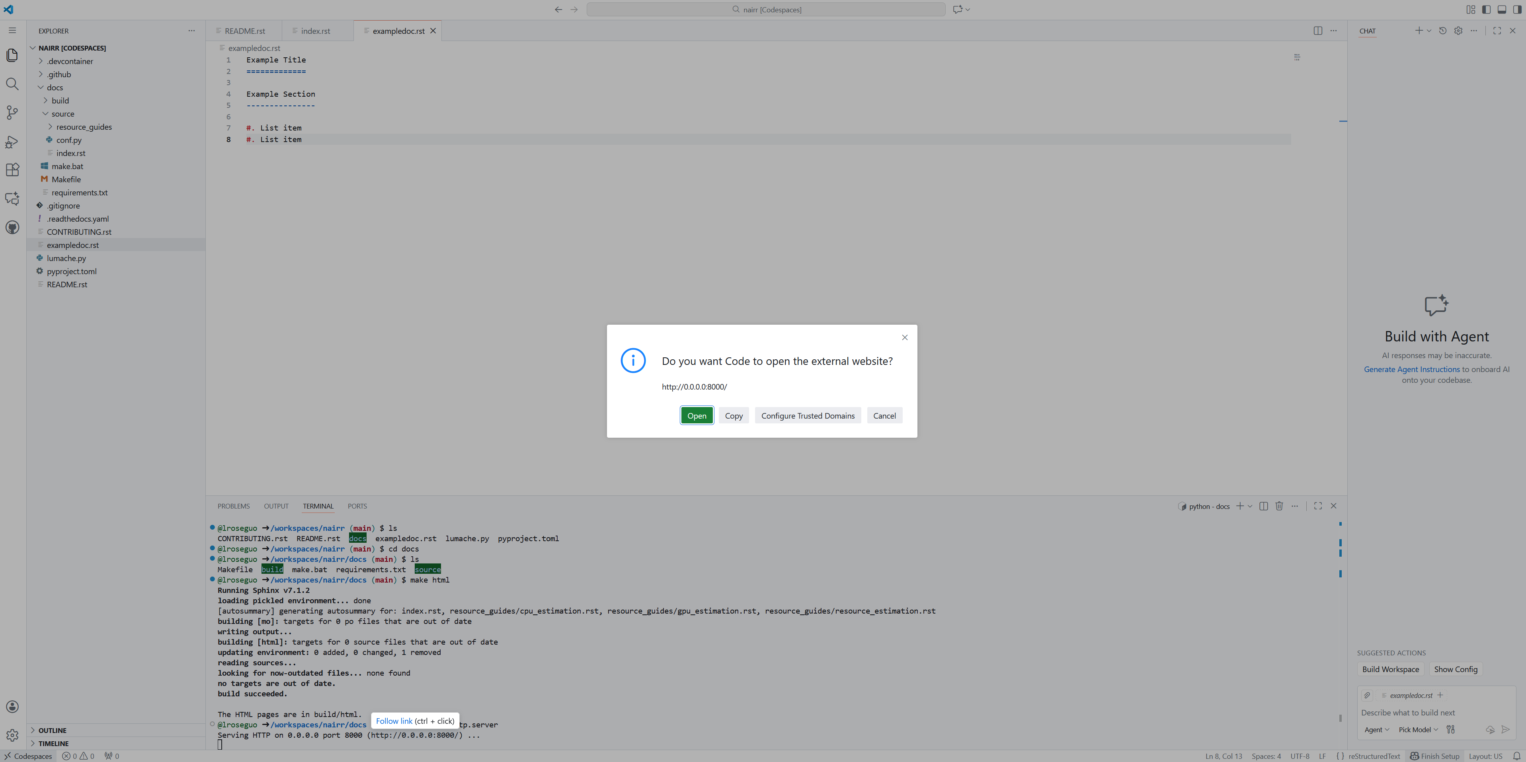1526x762 pixels.
Task: Click the nairr Codespaces command center search
Action: (766, 10)
